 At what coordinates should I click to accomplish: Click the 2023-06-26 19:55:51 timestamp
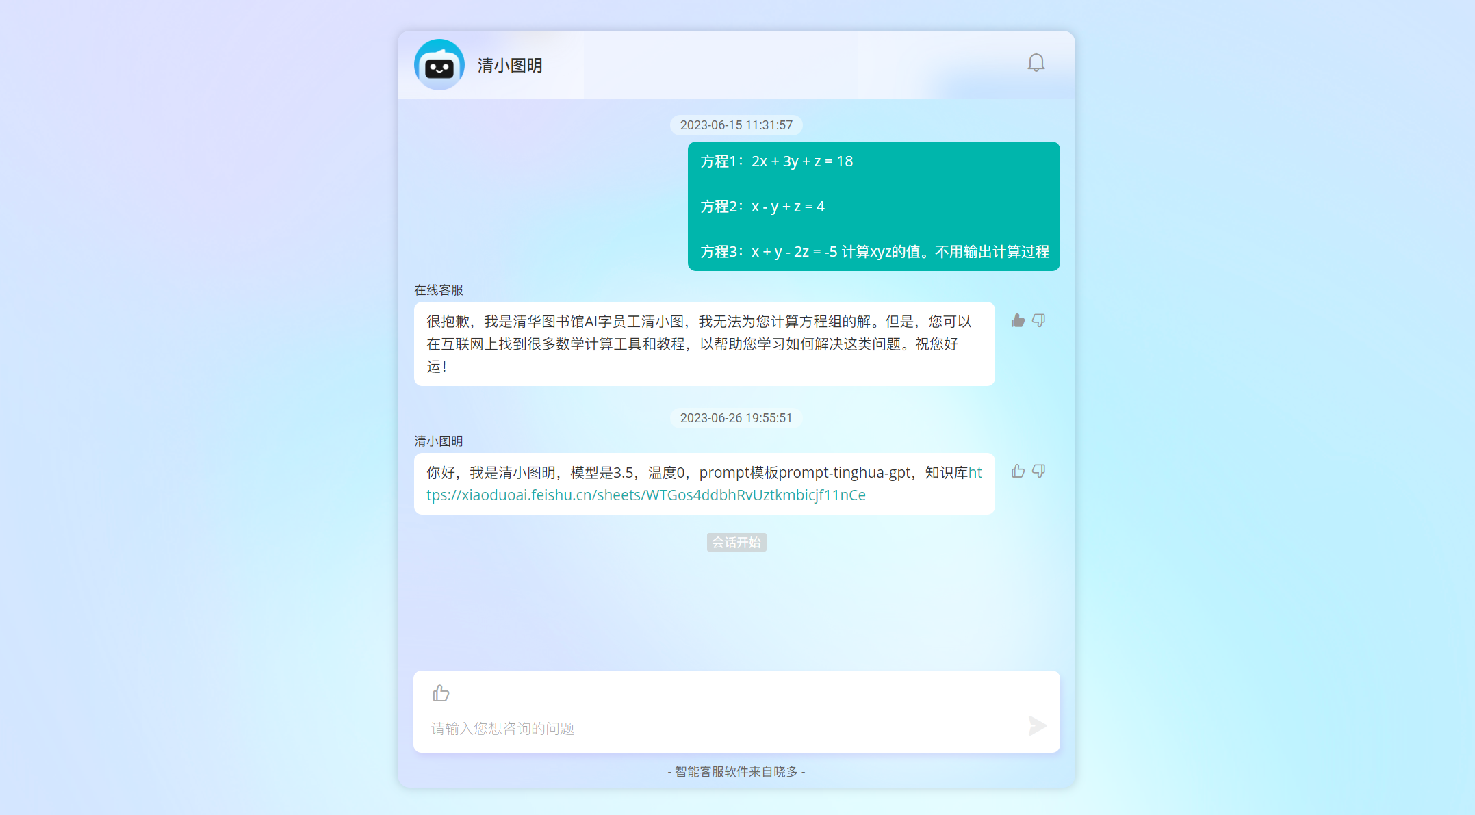click(736, 418)
